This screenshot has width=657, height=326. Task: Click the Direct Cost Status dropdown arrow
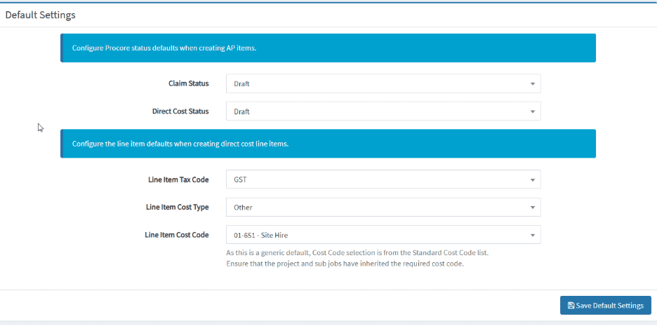point(533,112)
